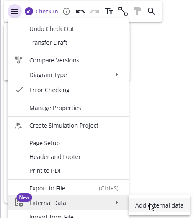Open the search magnifier icon
Viewport: 193px width, 218px height.
tap(151, 11)
